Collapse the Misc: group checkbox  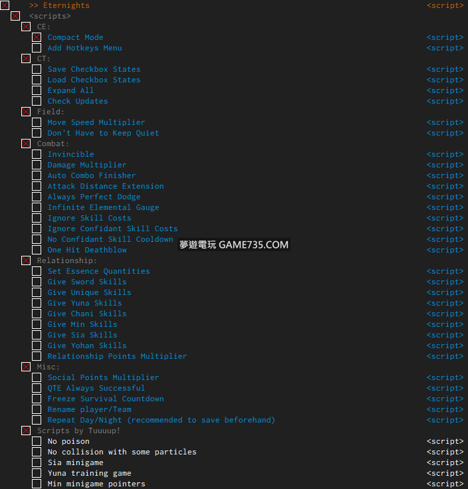(26, 367)
